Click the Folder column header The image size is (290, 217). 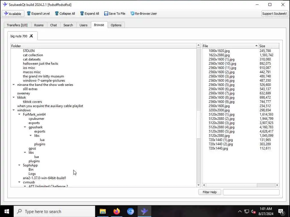[104, 46]
